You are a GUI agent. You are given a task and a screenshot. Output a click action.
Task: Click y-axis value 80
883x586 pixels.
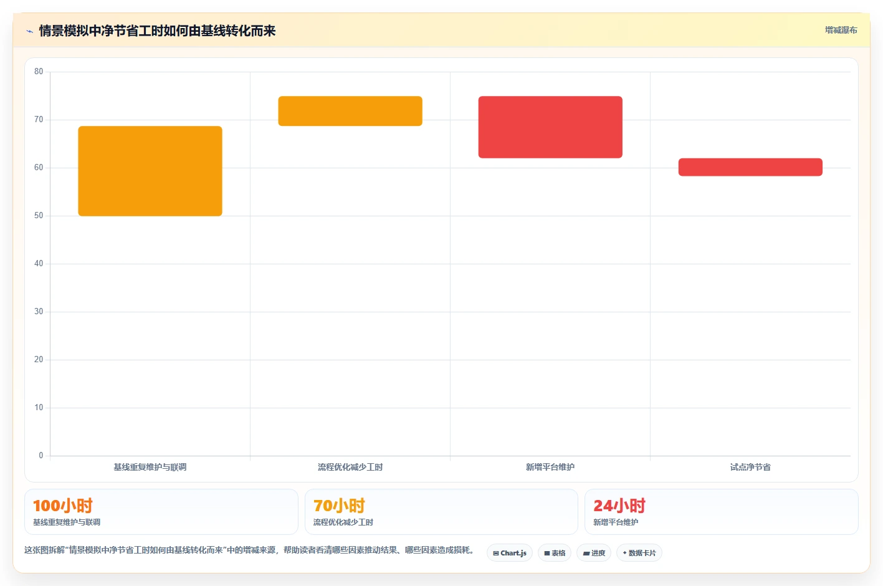click(x=39, y=72)
